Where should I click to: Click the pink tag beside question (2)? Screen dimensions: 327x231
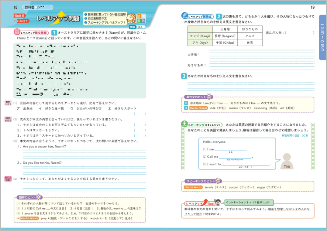click(8, 119)
